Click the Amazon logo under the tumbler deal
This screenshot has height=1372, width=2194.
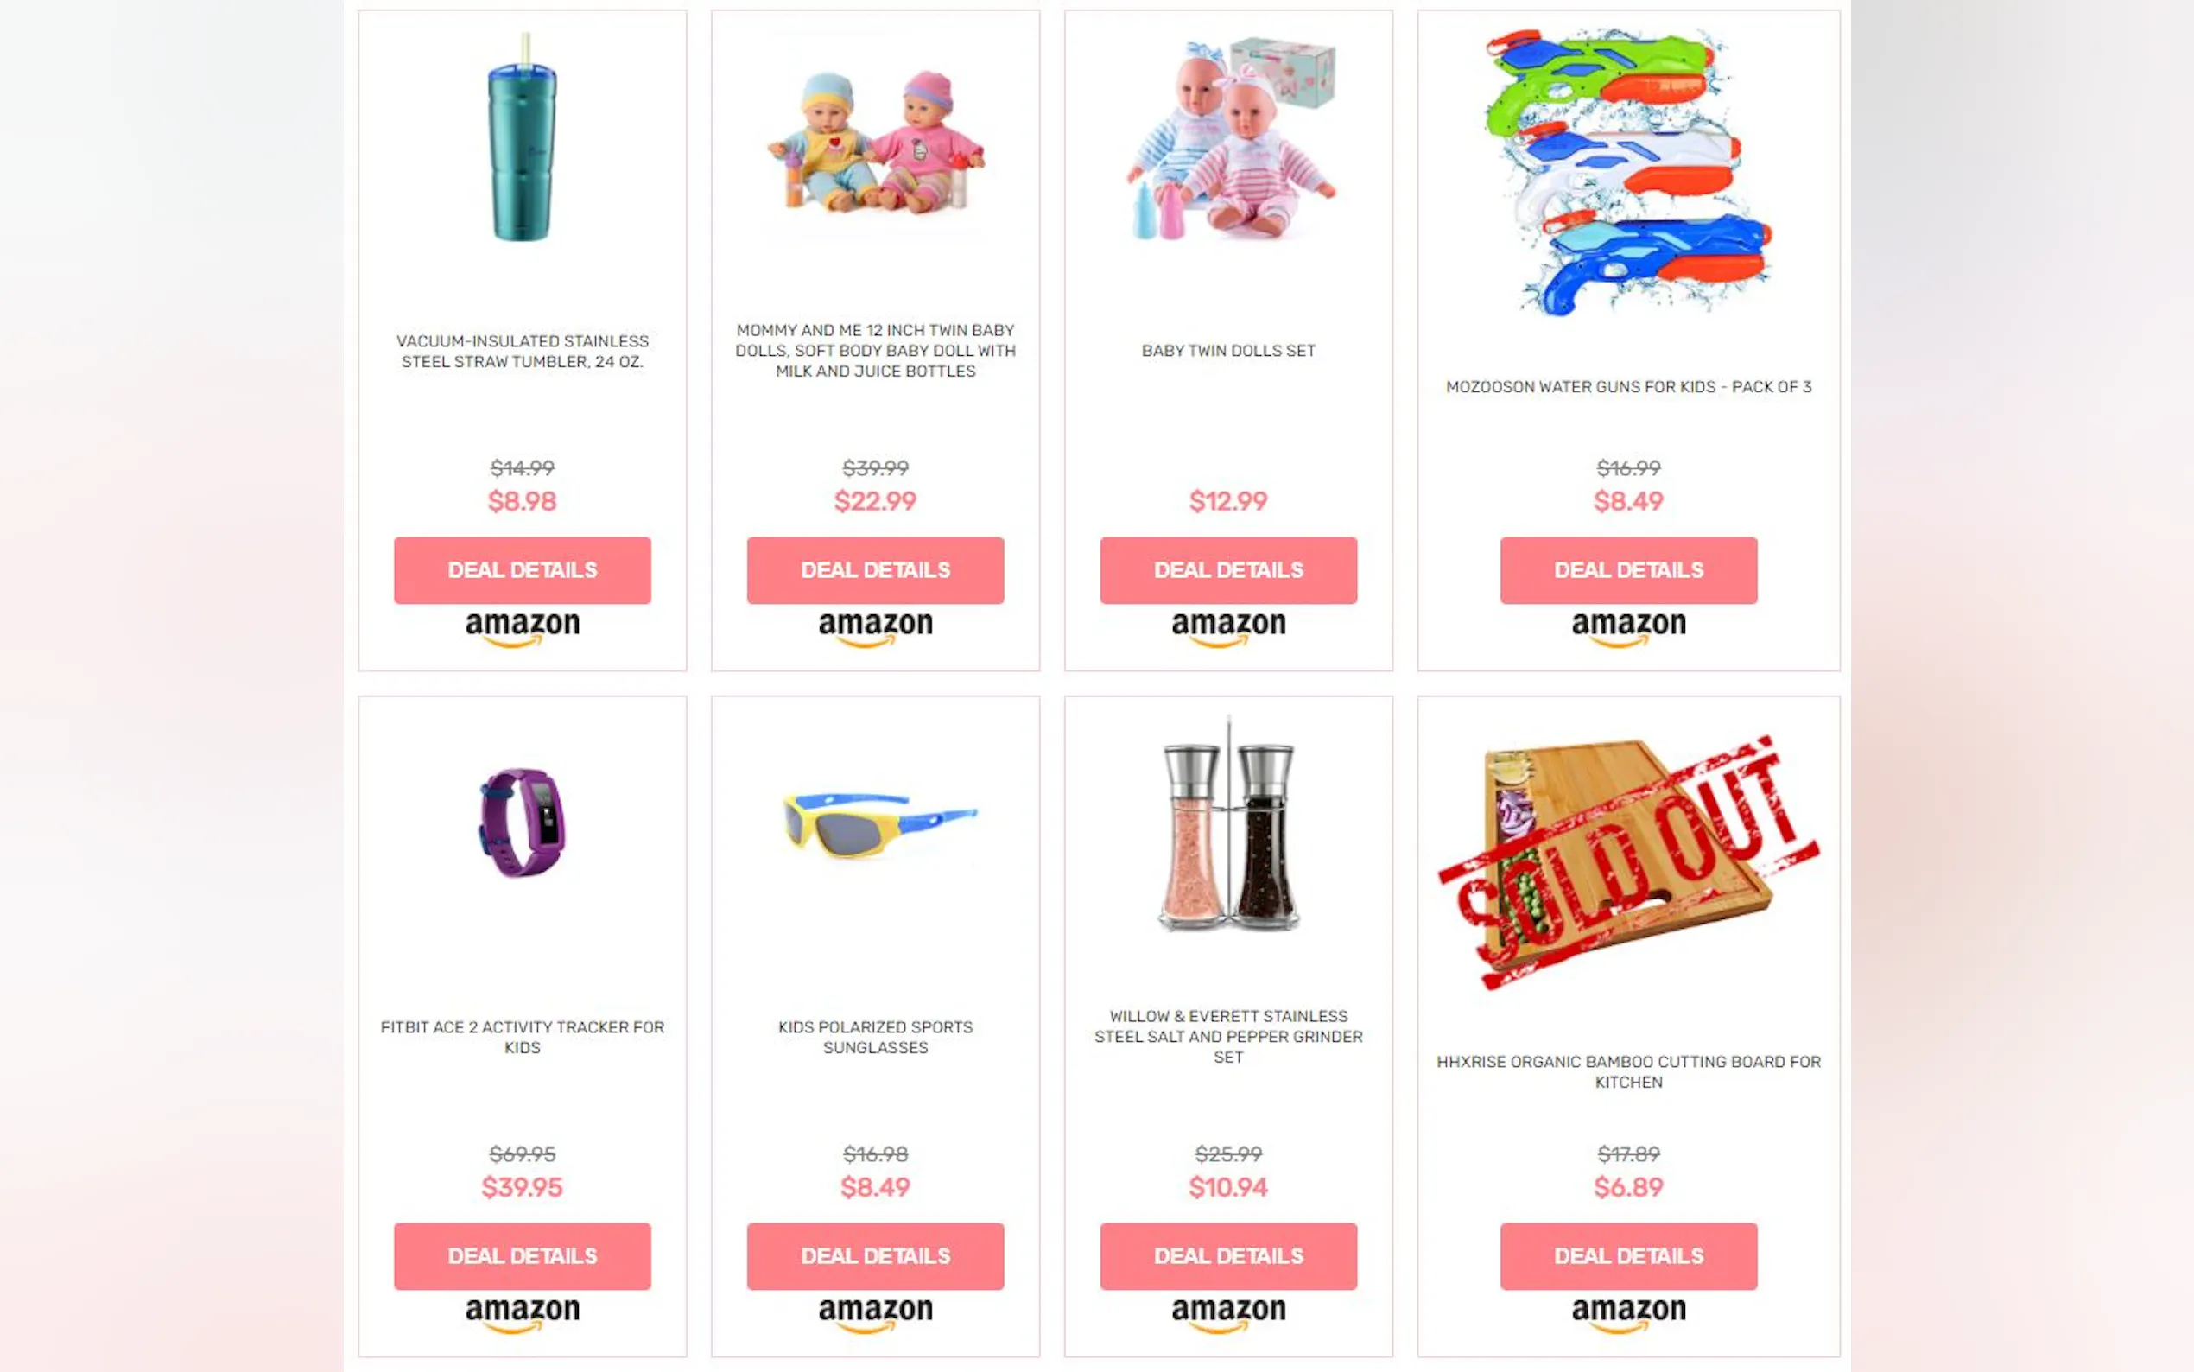[522, 629]
